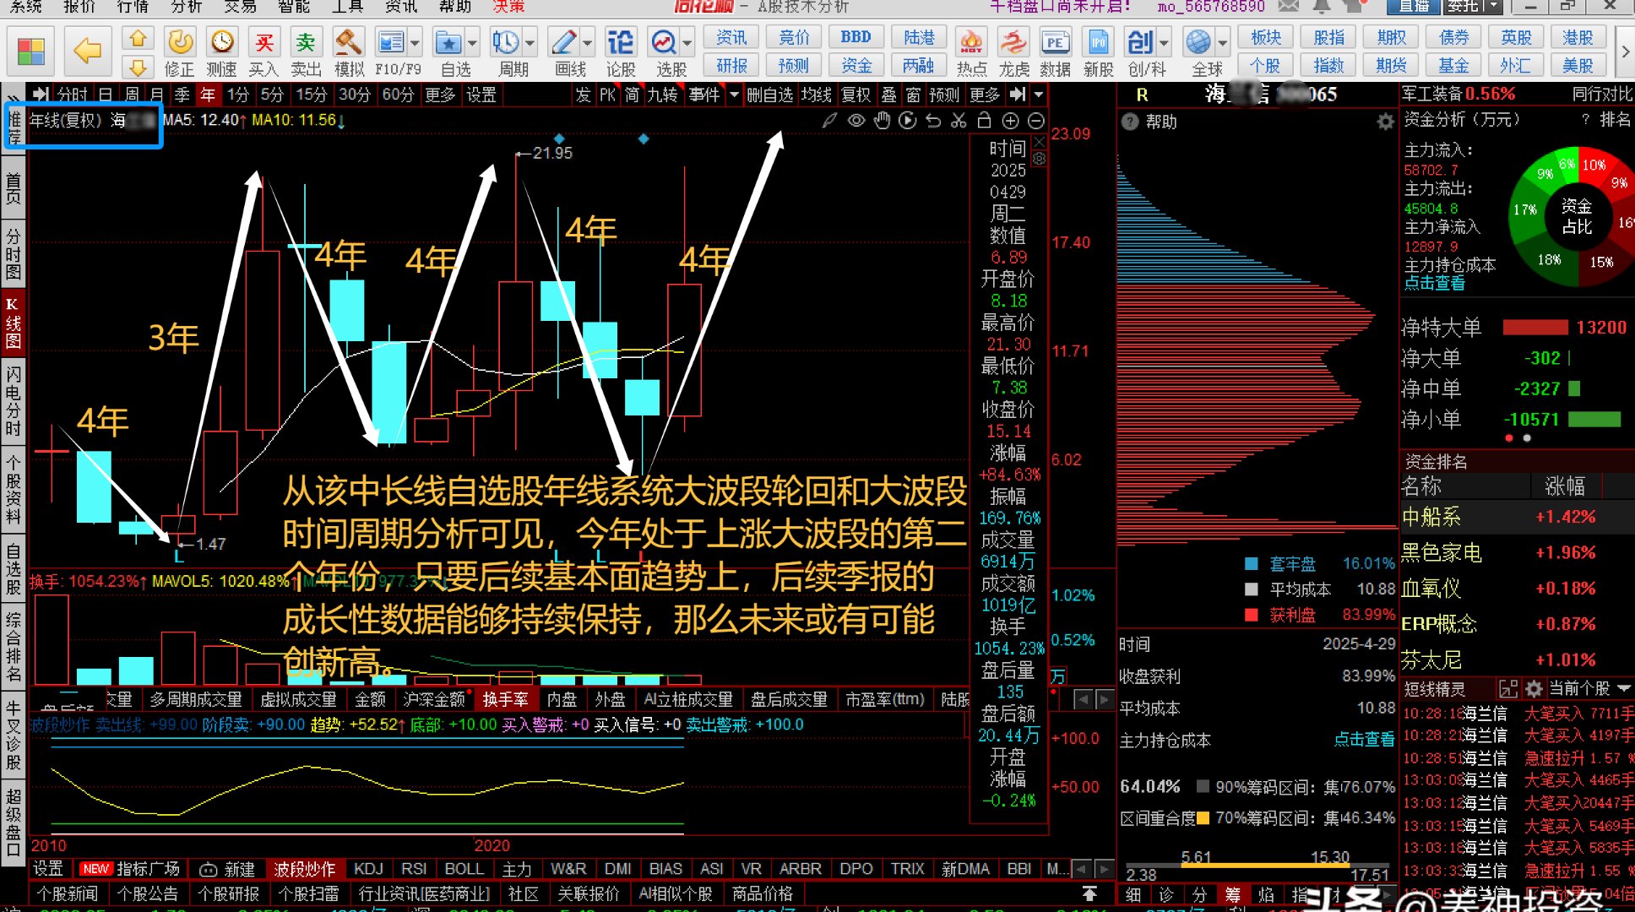Click the magnifier zoom-in icon above the chart
The image size is (1635, 912).
point(1010,121)
